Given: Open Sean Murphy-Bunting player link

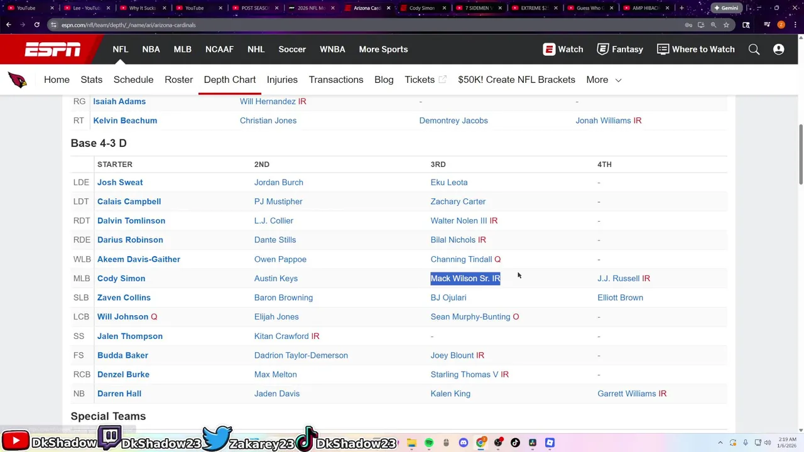Looking at the screenshot, I should click(x=470, y=317).
